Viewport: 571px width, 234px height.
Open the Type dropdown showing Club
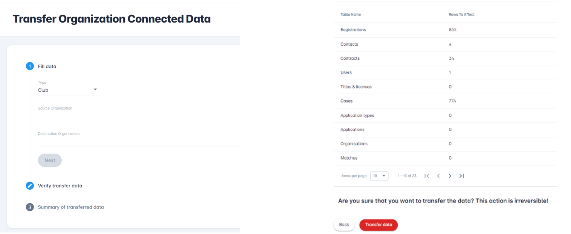pyautogui.click(x=68, y=90)
